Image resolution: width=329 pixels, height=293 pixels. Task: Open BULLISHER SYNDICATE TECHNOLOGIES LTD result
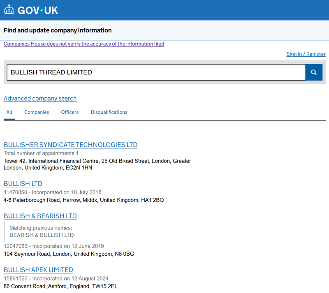coord(70,145)
